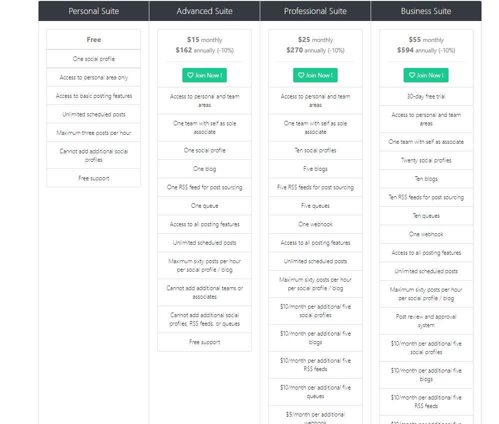Screen dimensions: 499x424
Task: Select the Business Suite column header
Action: 426,11
